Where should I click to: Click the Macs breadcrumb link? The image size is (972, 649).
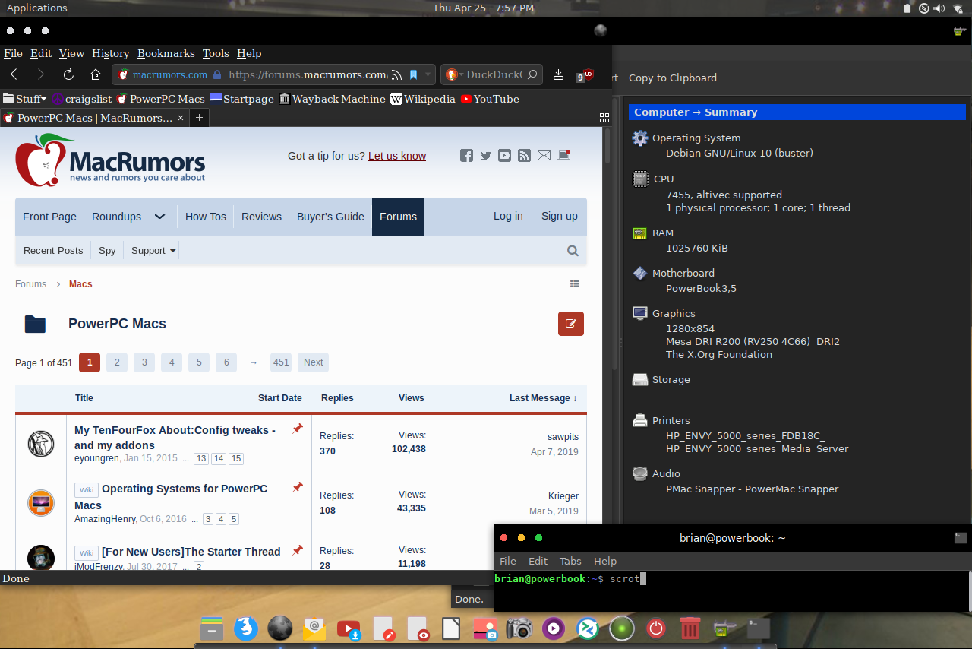tap(80, 284)
